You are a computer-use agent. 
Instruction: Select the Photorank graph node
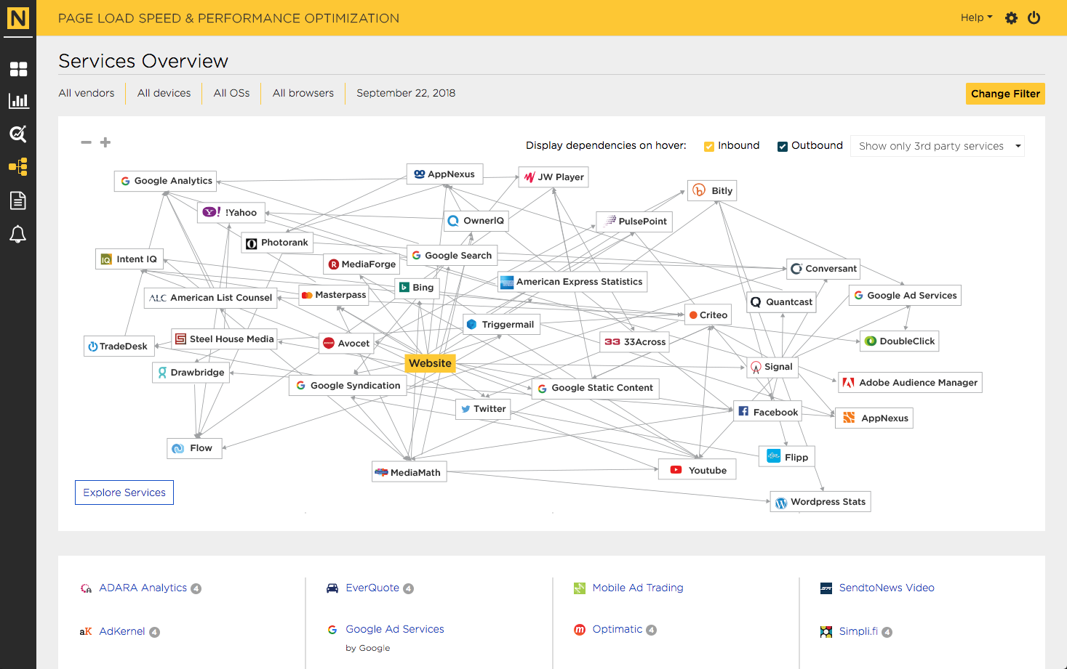tap(277, 243)
